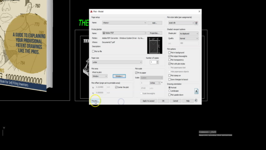Toggle Plot object lineweights checkbox
The width and height of the screenshot is (266, 150).
[x=169, y=56]
